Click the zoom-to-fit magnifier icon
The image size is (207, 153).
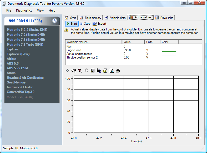[x=80, y=71]
